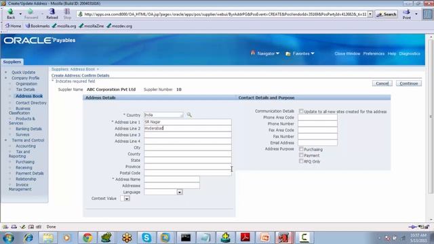
Task: Open the Preferences link
Action: 374,54
